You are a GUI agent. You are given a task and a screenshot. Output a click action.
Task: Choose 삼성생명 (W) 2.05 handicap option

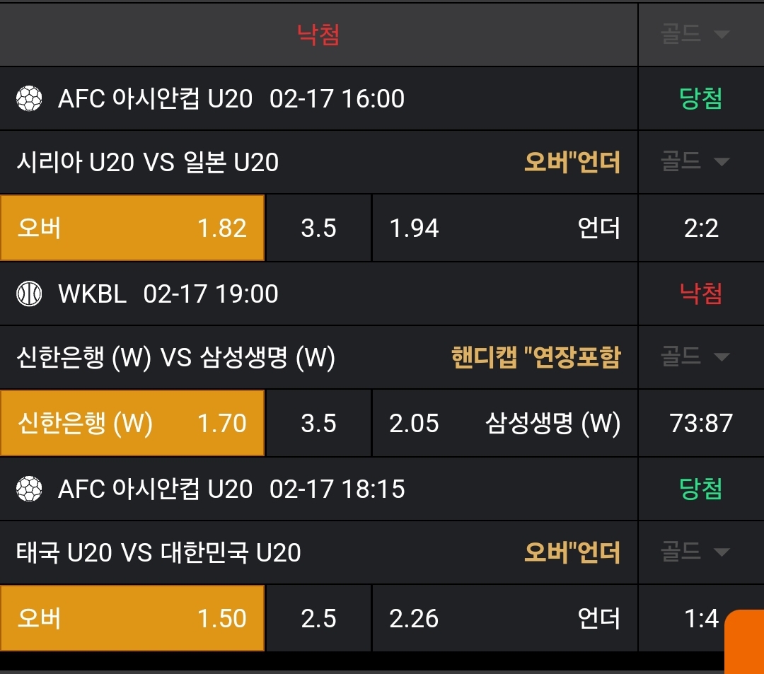pyautogui.click(x=504, y=424)
